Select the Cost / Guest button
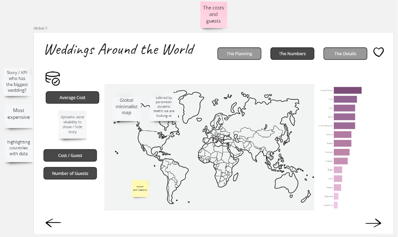 click(x=70, y=155)
